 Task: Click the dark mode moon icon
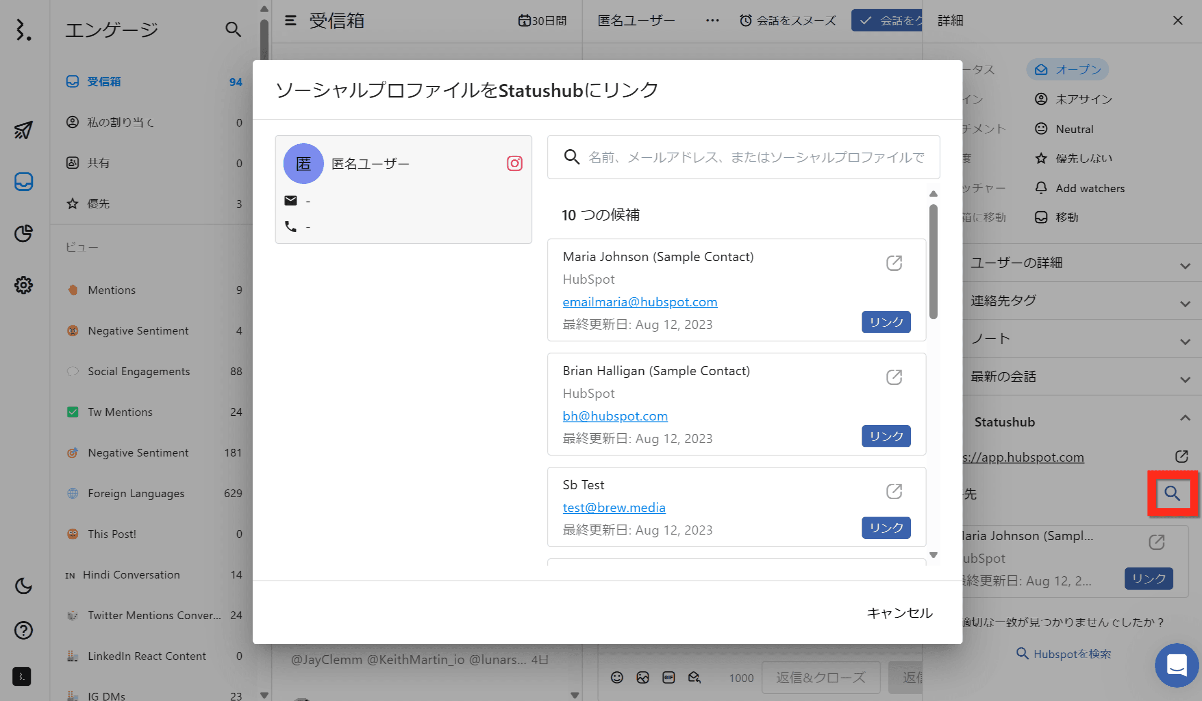(x=24, y=585)
